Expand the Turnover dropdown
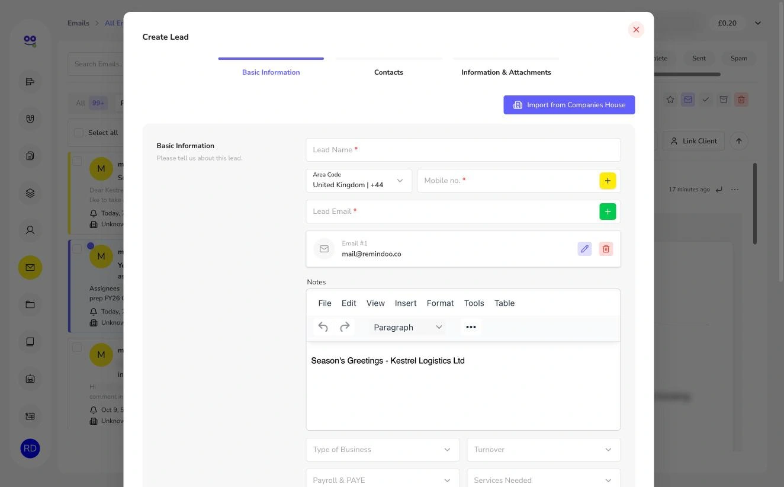Image resolution: width=784 pixels, height=487 pixels. click(x=544, y=450)
